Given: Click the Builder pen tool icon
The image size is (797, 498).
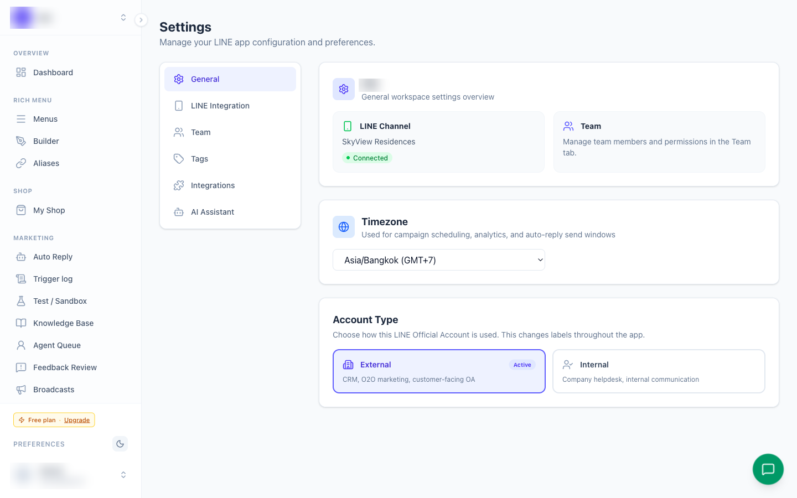Looking at the screenshot, I should 21,141.
